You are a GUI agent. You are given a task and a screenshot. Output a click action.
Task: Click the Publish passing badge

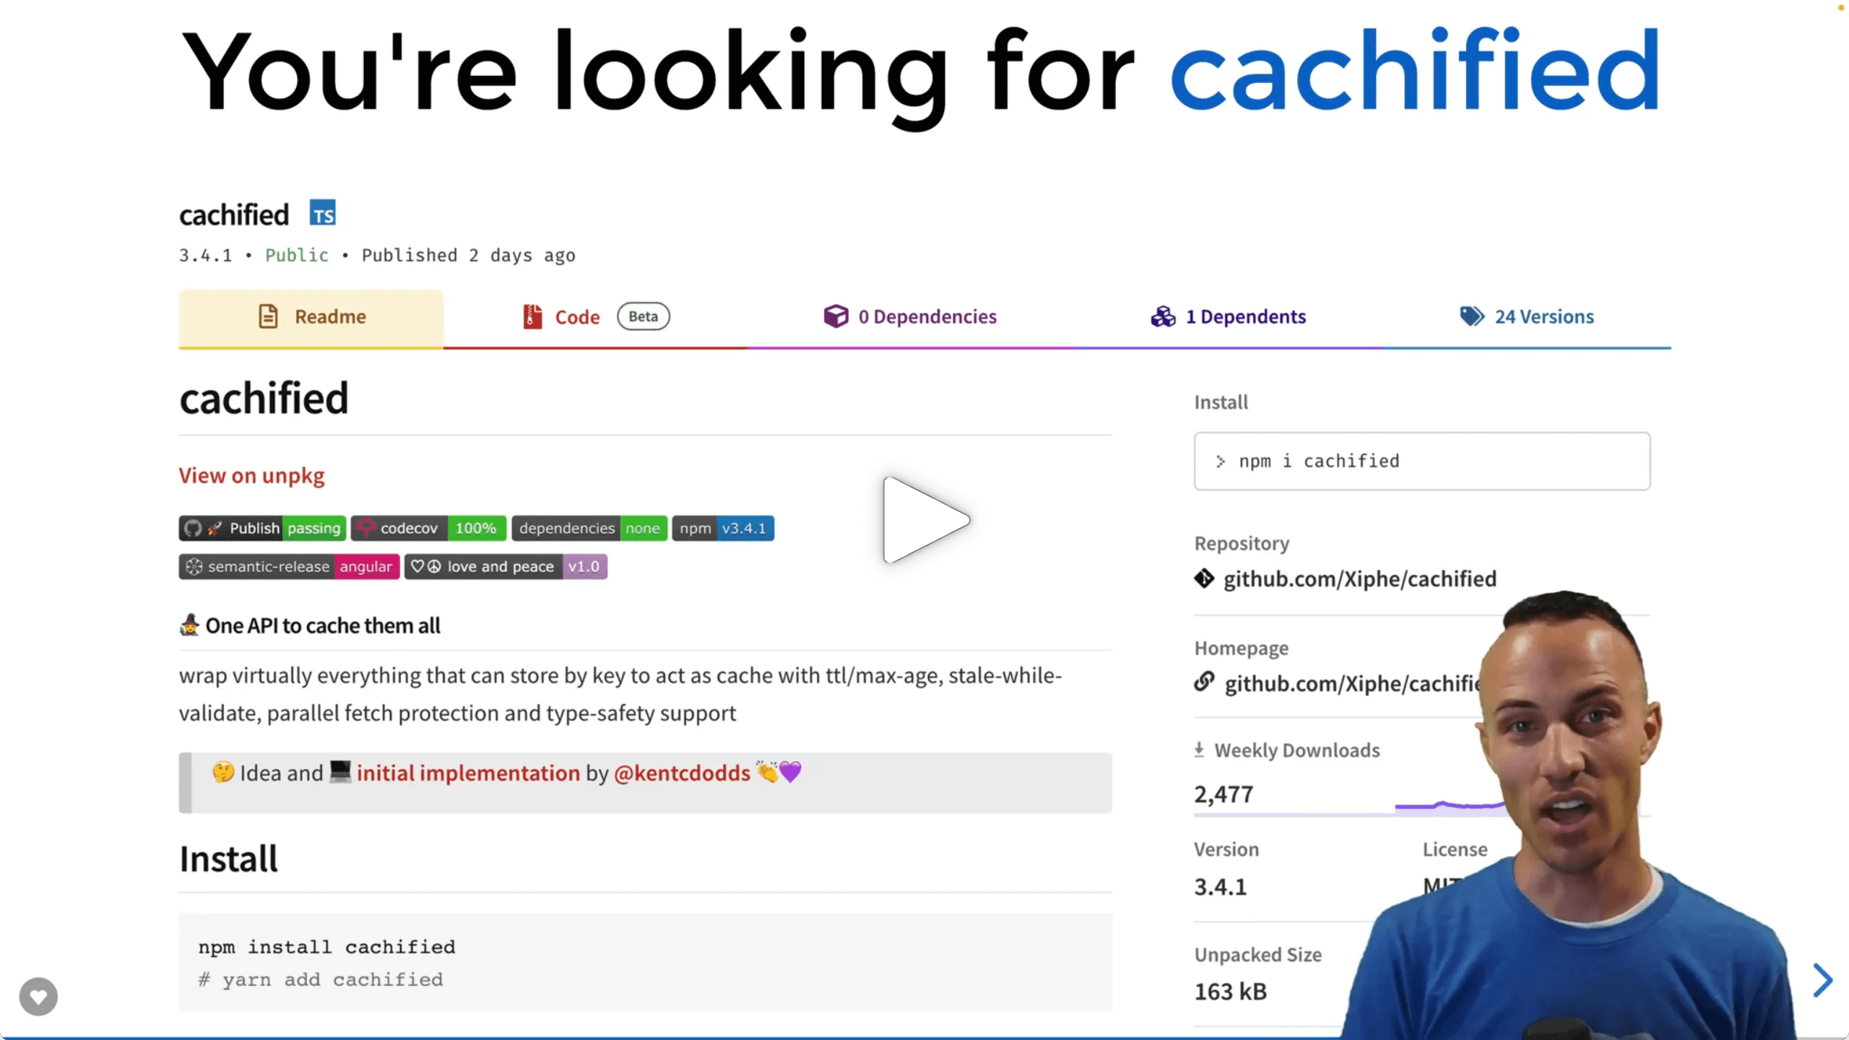click(262, 528)
